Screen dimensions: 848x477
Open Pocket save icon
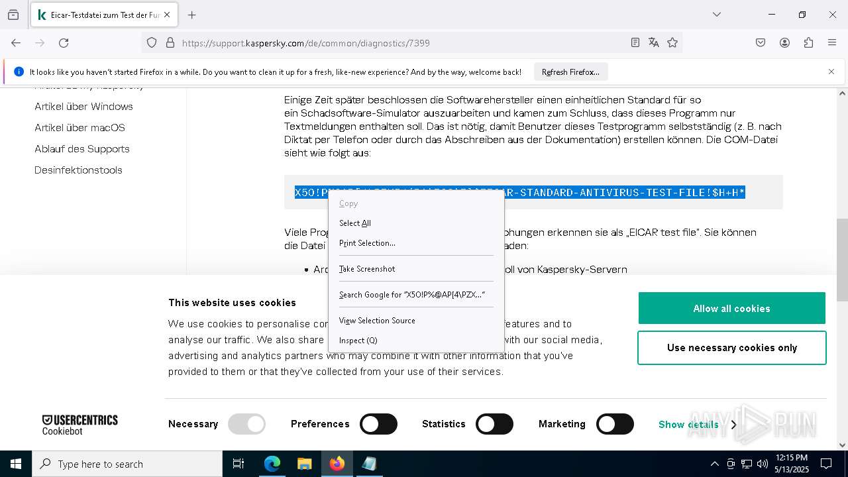[x=761, y=42]
